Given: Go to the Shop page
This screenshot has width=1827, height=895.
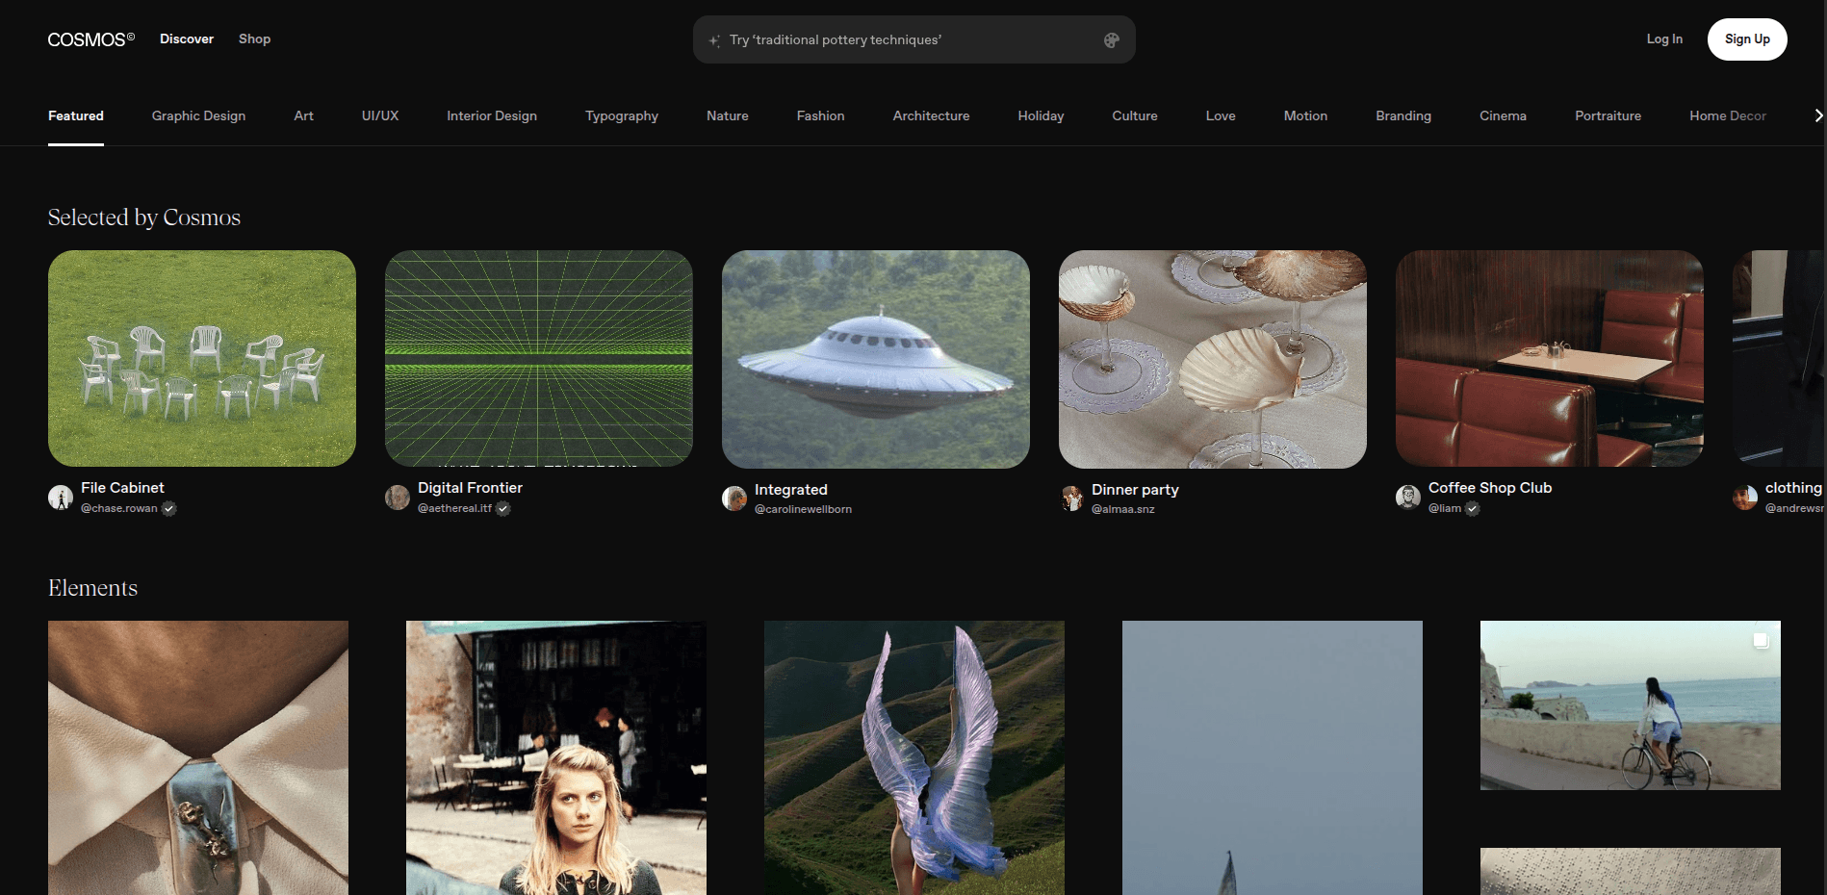Looking at the screenshot, I should (254, 39).
